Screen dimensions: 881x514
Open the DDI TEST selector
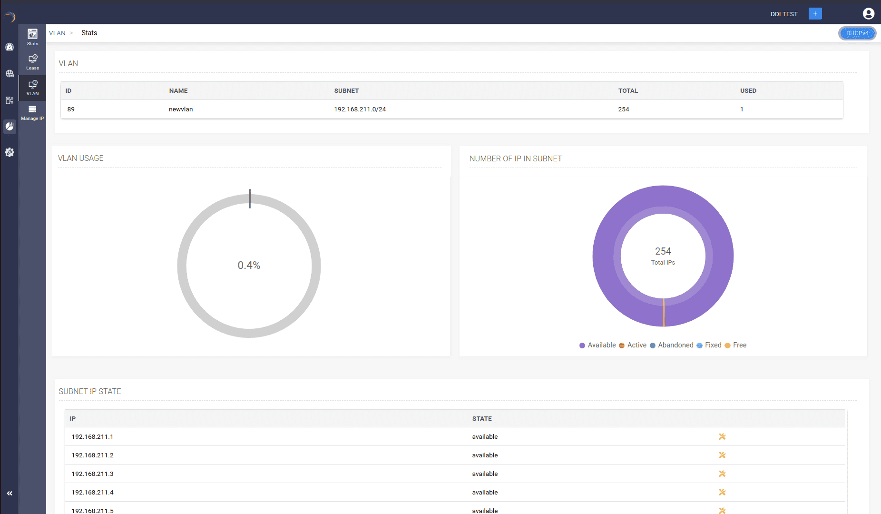[x=784, y=14]
